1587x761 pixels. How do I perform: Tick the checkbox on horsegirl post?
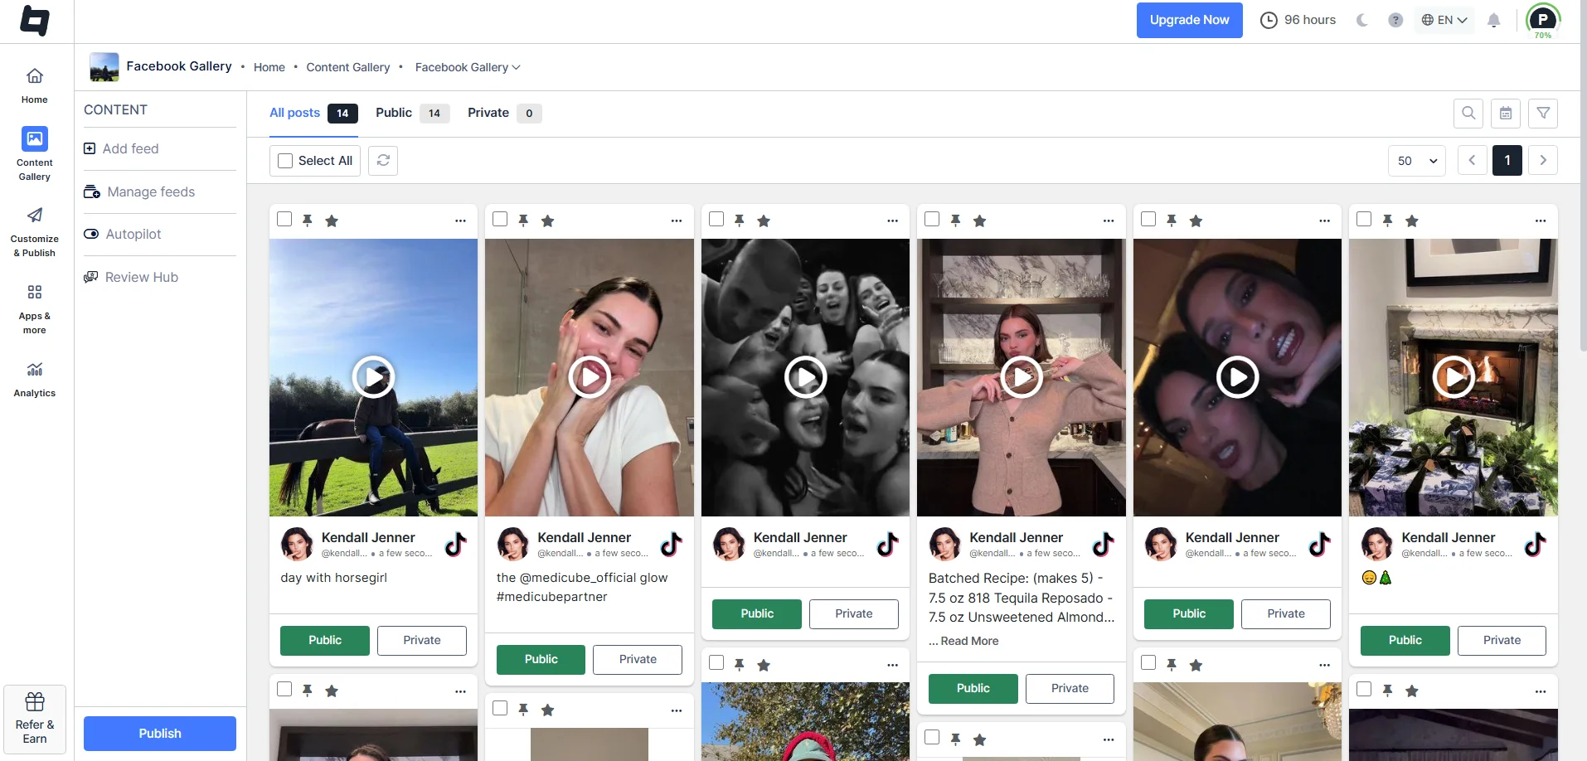pos(284,220)
